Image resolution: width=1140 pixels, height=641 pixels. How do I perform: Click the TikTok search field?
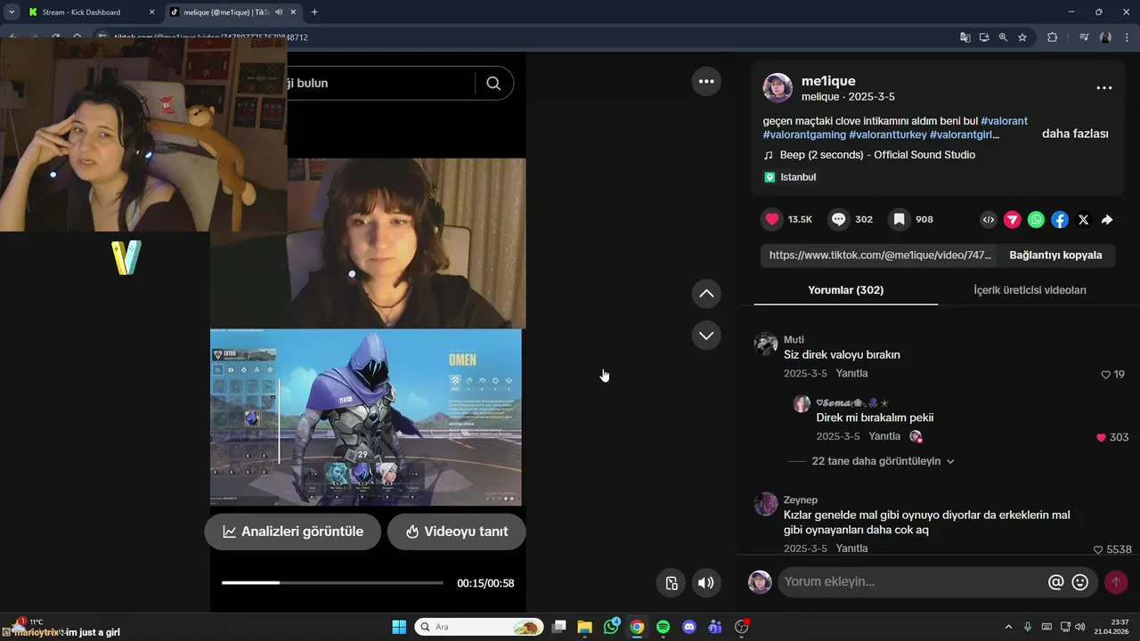379,83
